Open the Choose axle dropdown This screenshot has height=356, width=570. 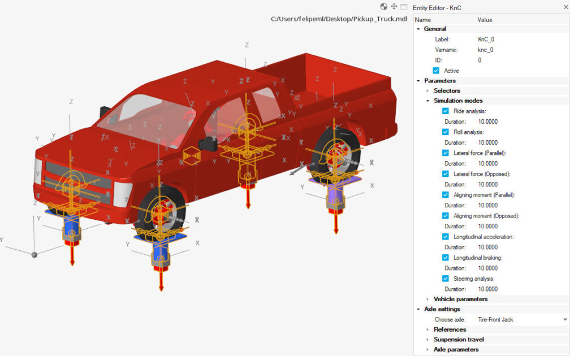[x=564, y=320]
